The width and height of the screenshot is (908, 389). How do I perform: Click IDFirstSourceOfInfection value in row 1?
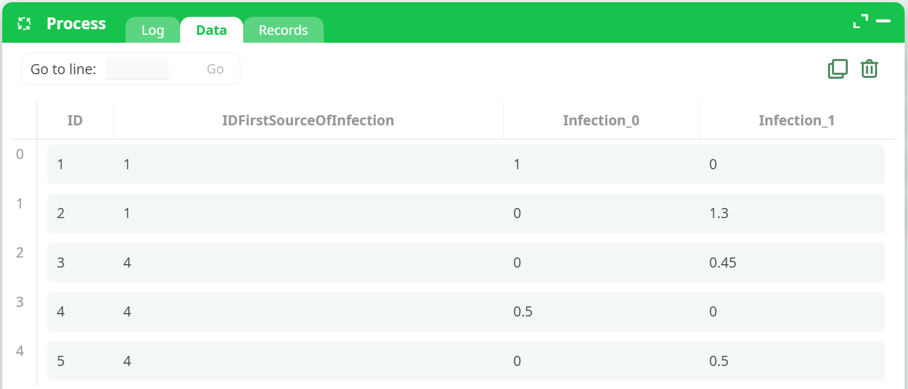(x=127, y=213)
